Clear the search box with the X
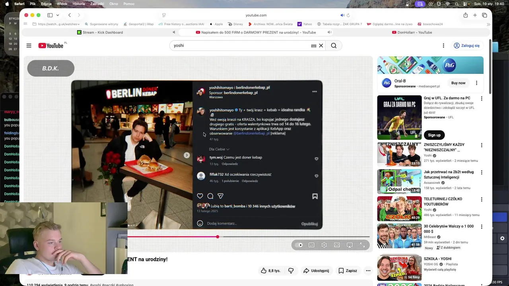Image resolution: width=509 pixels, height=286 pixels. click(x=321, y=46)
